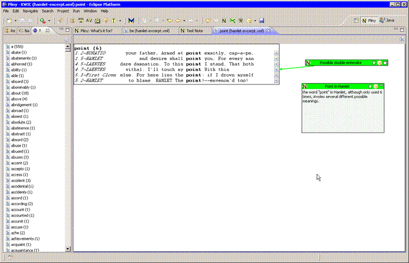This screenshot has width=409, height=263.
Task: Close the 'T' view tab
Action: tap(48, 31)
